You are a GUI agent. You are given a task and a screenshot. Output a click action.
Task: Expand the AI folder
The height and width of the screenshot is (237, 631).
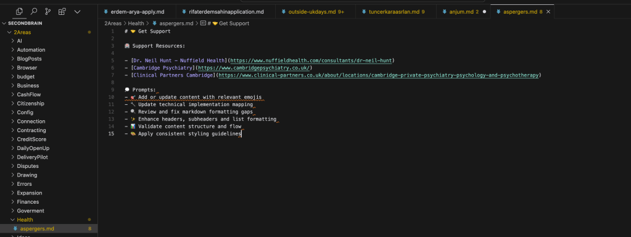click(x=19, y=41)
